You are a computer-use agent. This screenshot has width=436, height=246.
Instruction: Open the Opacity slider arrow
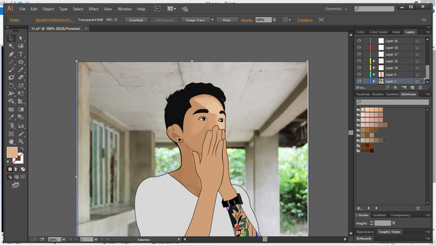pos(275,20)
